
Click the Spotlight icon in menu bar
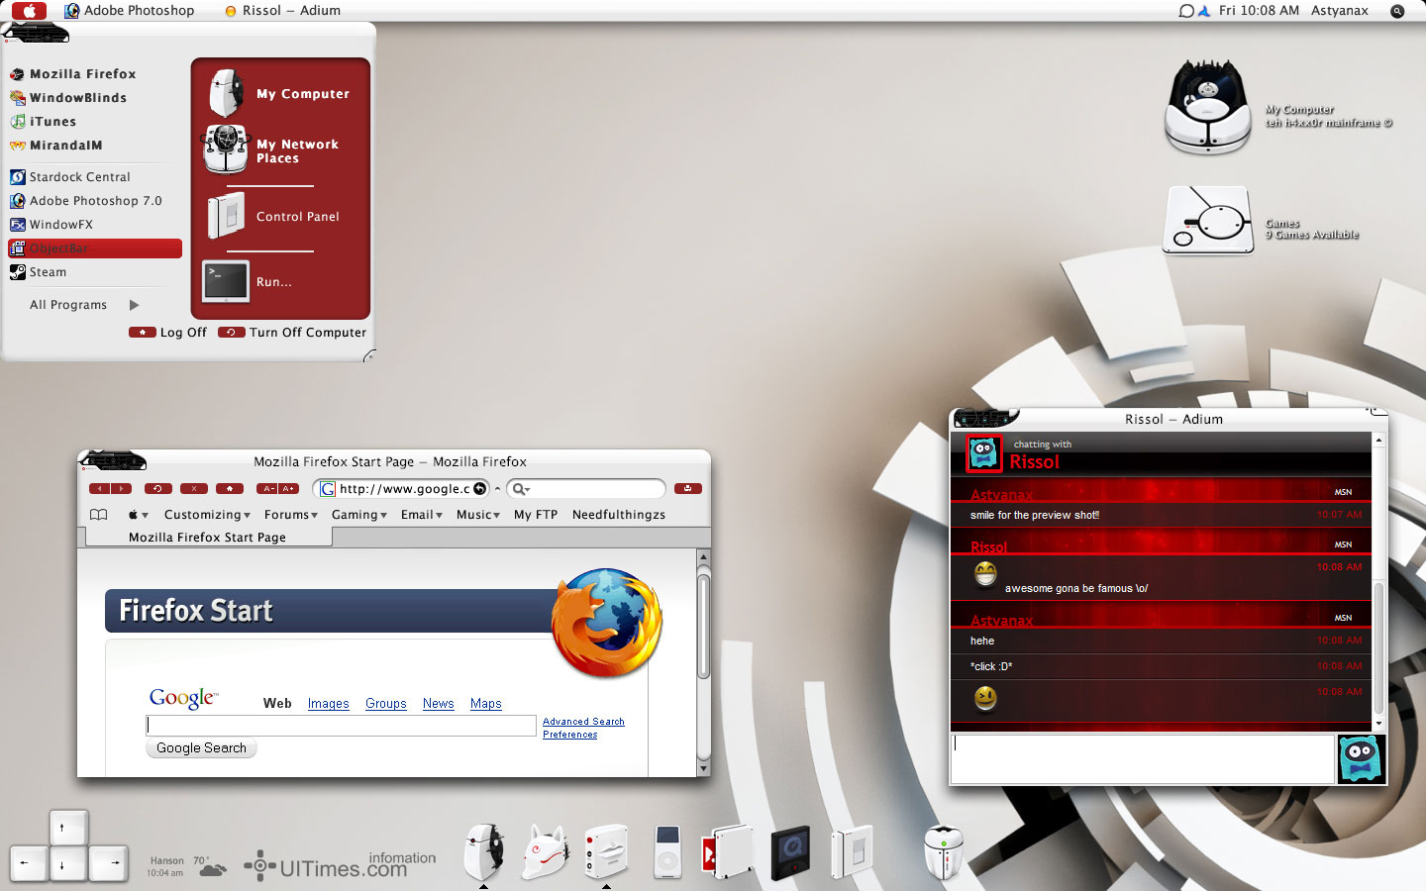(x=1397, y=11)
